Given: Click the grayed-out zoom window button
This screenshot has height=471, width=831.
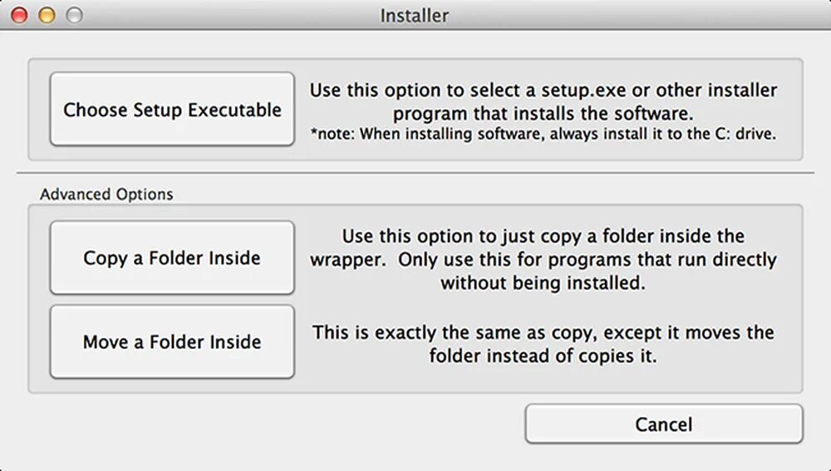Looking at the screenshot, I should tap(74, 15).
